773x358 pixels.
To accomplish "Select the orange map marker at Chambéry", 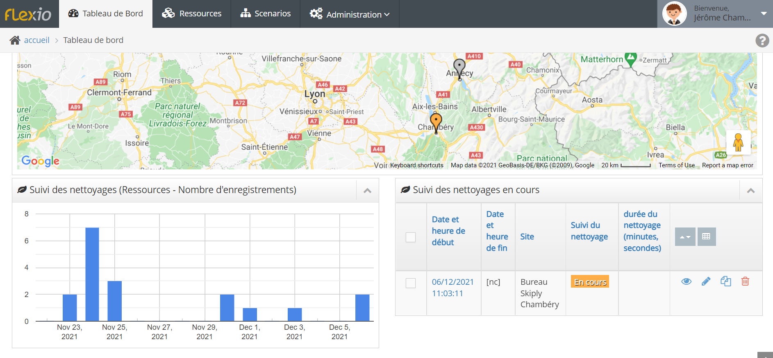I will coord(436,123).
